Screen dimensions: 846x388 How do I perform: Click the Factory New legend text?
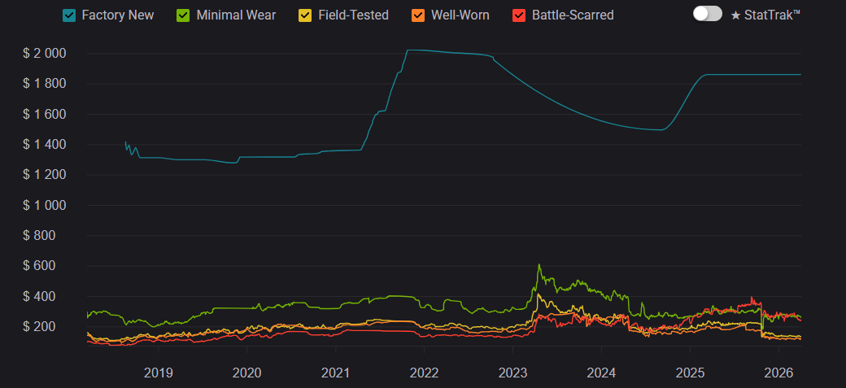point(118,15)
